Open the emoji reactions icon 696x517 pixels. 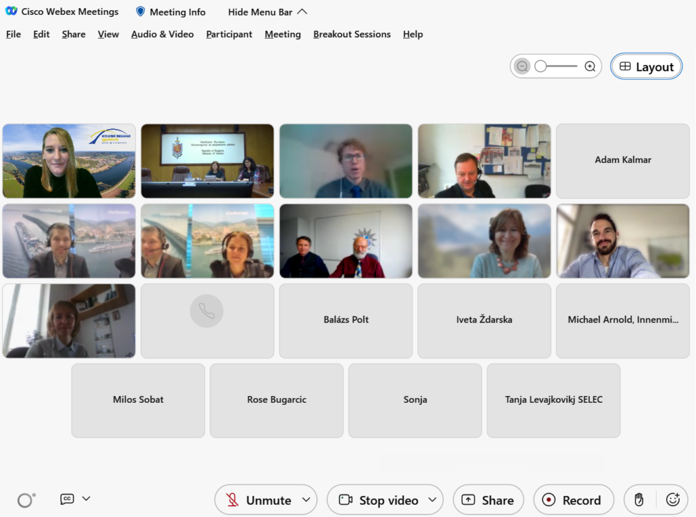[673, 500]
